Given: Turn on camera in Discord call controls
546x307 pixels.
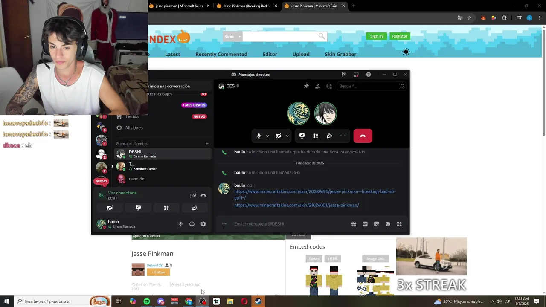Looking at the screenshot, I should 278,136.
